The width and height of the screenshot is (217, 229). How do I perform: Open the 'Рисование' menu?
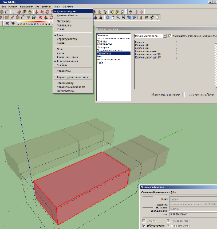click(26, 7)
